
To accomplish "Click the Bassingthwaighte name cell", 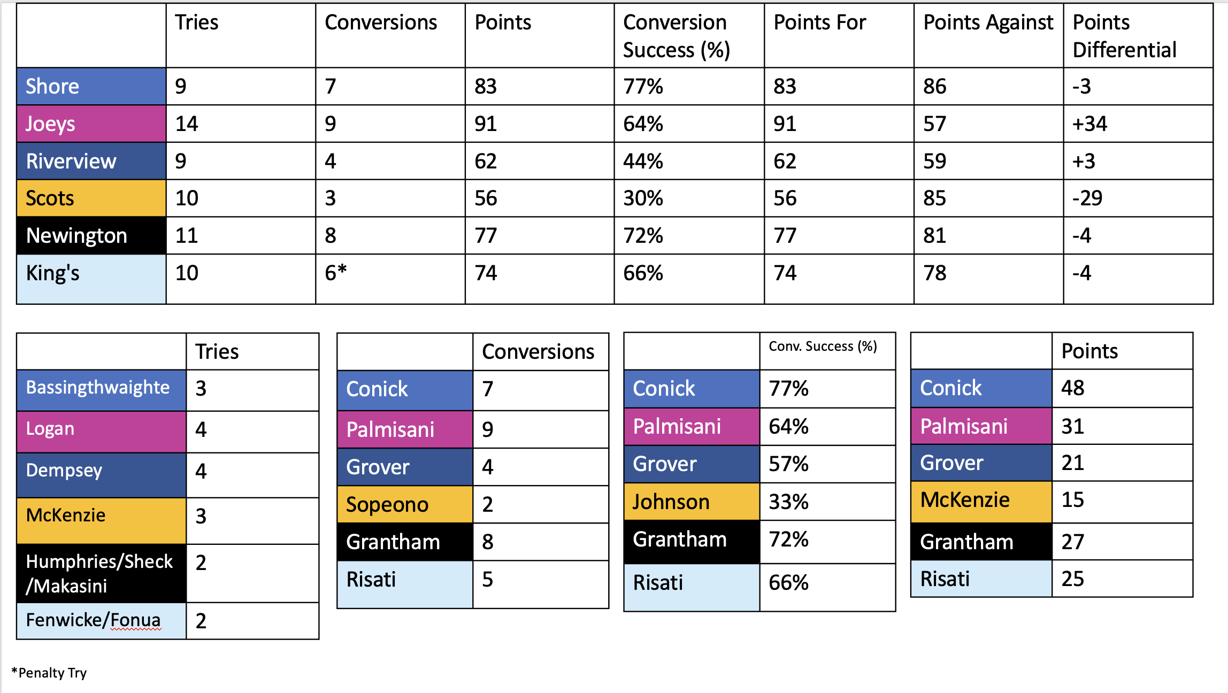I will click(x=101, y=388).
